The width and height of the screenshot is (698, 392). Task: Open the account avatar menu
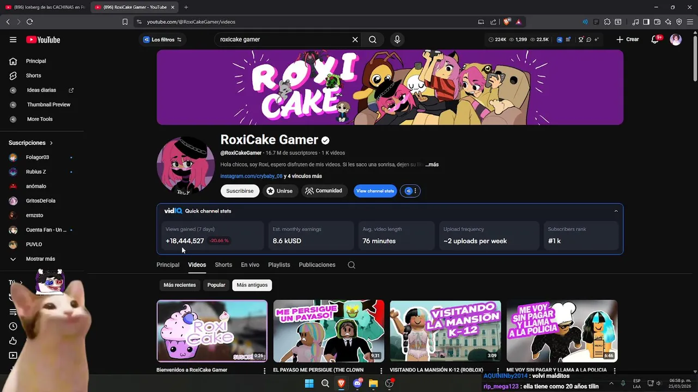(676, 40)
